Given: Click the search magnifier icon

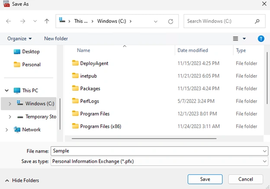Looking at the screenshot, I should (x=257, y=21).
